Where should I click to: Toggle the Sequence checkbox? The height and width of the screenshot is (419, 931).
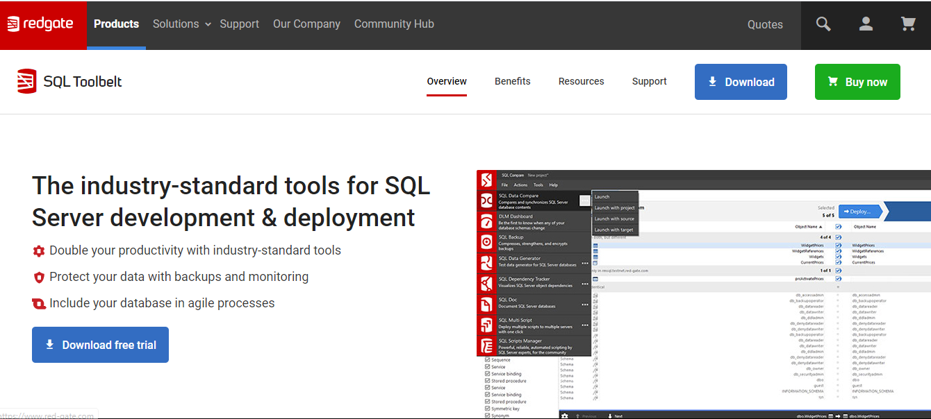[487, 360]
